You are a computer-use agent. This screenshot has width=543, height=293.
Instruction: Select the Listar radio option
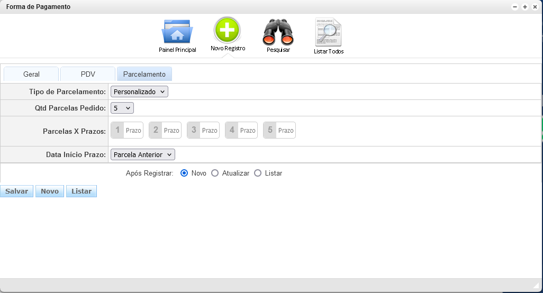258,173
